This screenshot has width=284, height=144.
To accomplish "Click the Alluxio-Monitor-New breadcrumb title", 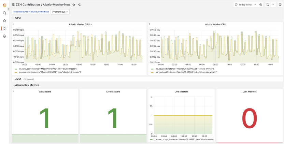I will [57, 5].
